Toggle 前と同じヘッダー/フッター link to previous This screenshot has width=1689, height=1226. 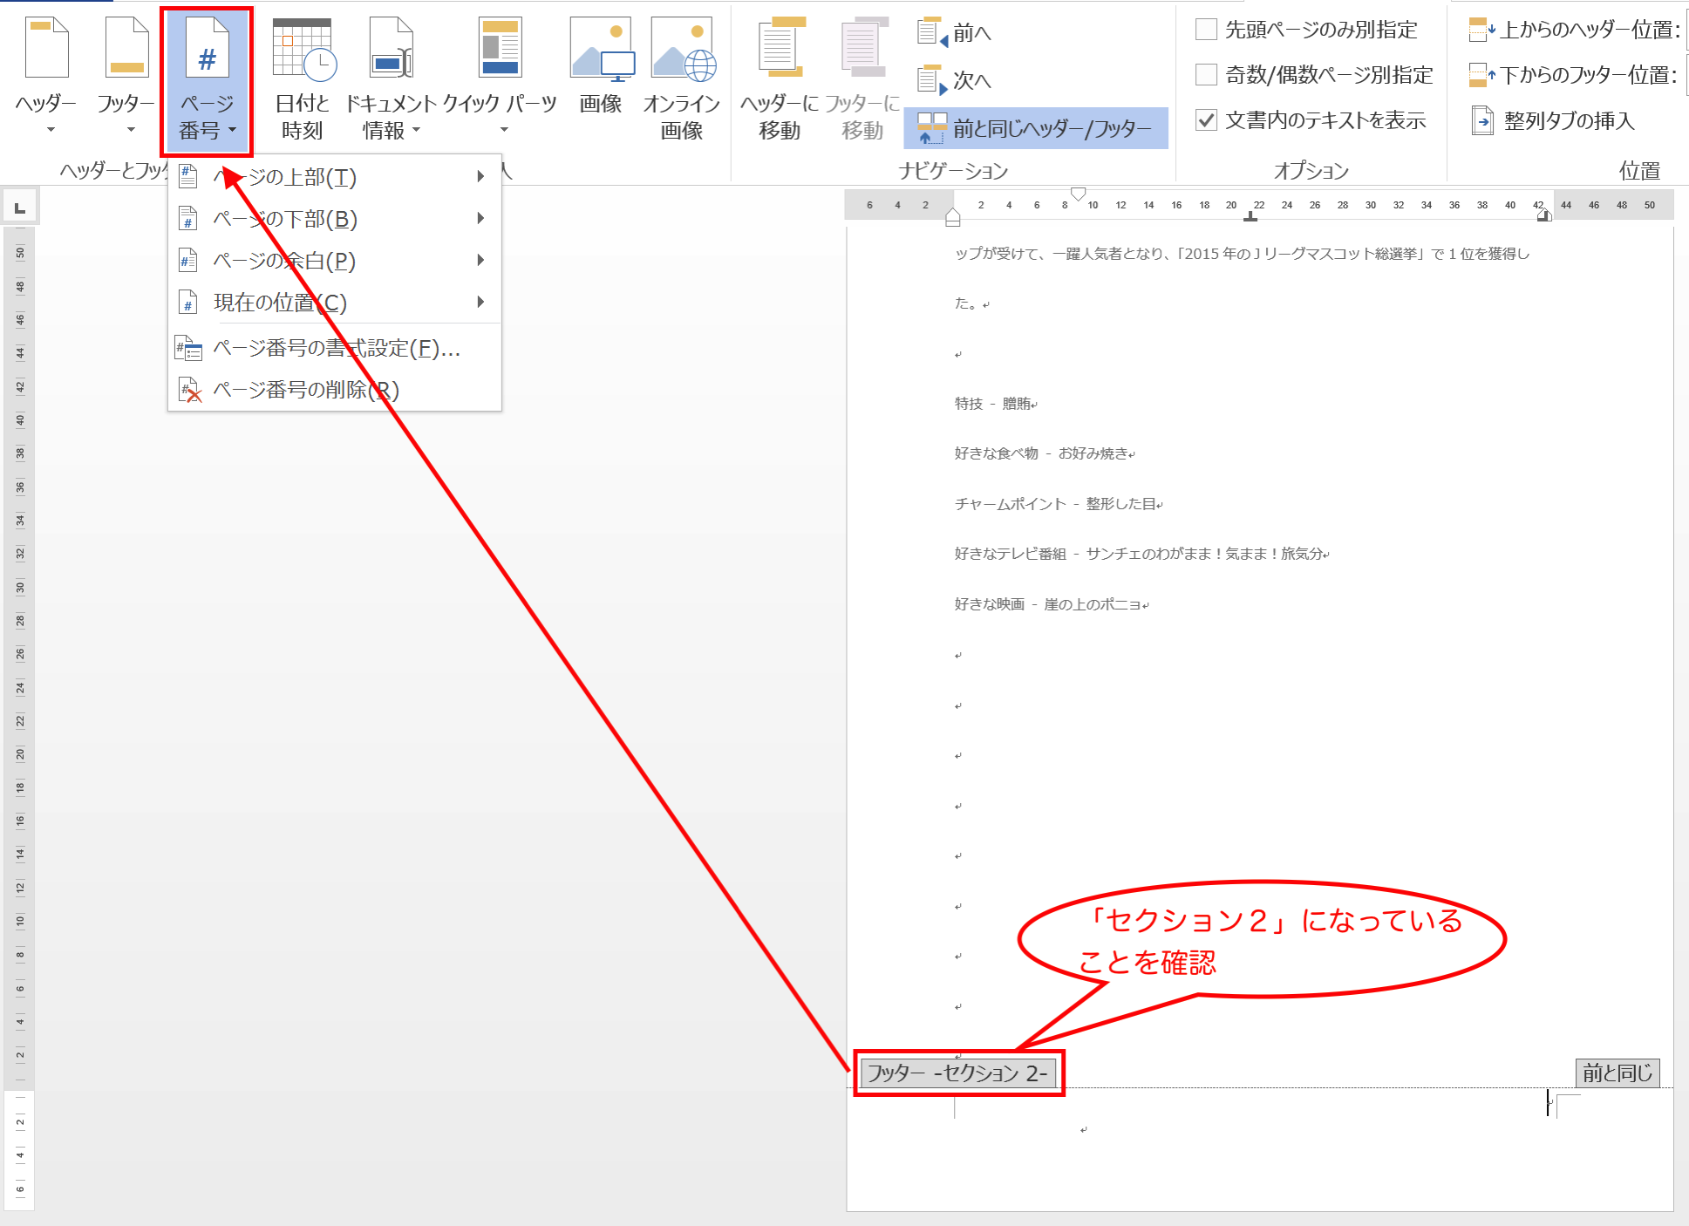click(1036, 128)
